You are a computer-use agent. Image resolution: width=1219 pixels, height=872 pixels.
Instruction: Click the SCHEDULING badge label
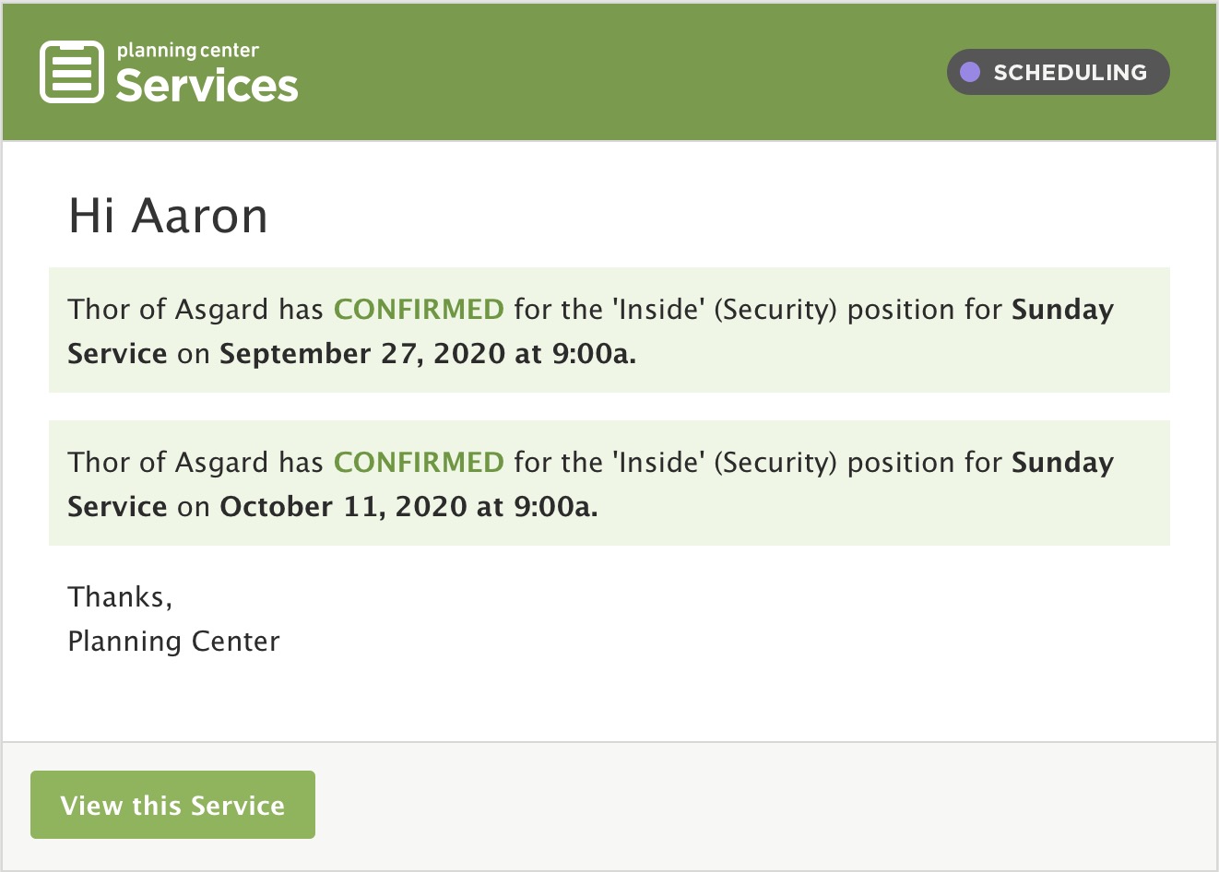(1070, 72)
